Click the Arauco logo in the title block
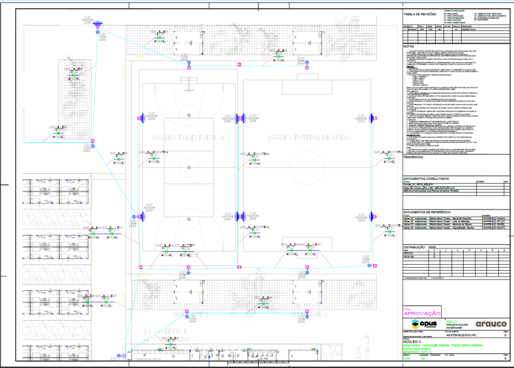The image size is (514, 368). pos(491,324)
